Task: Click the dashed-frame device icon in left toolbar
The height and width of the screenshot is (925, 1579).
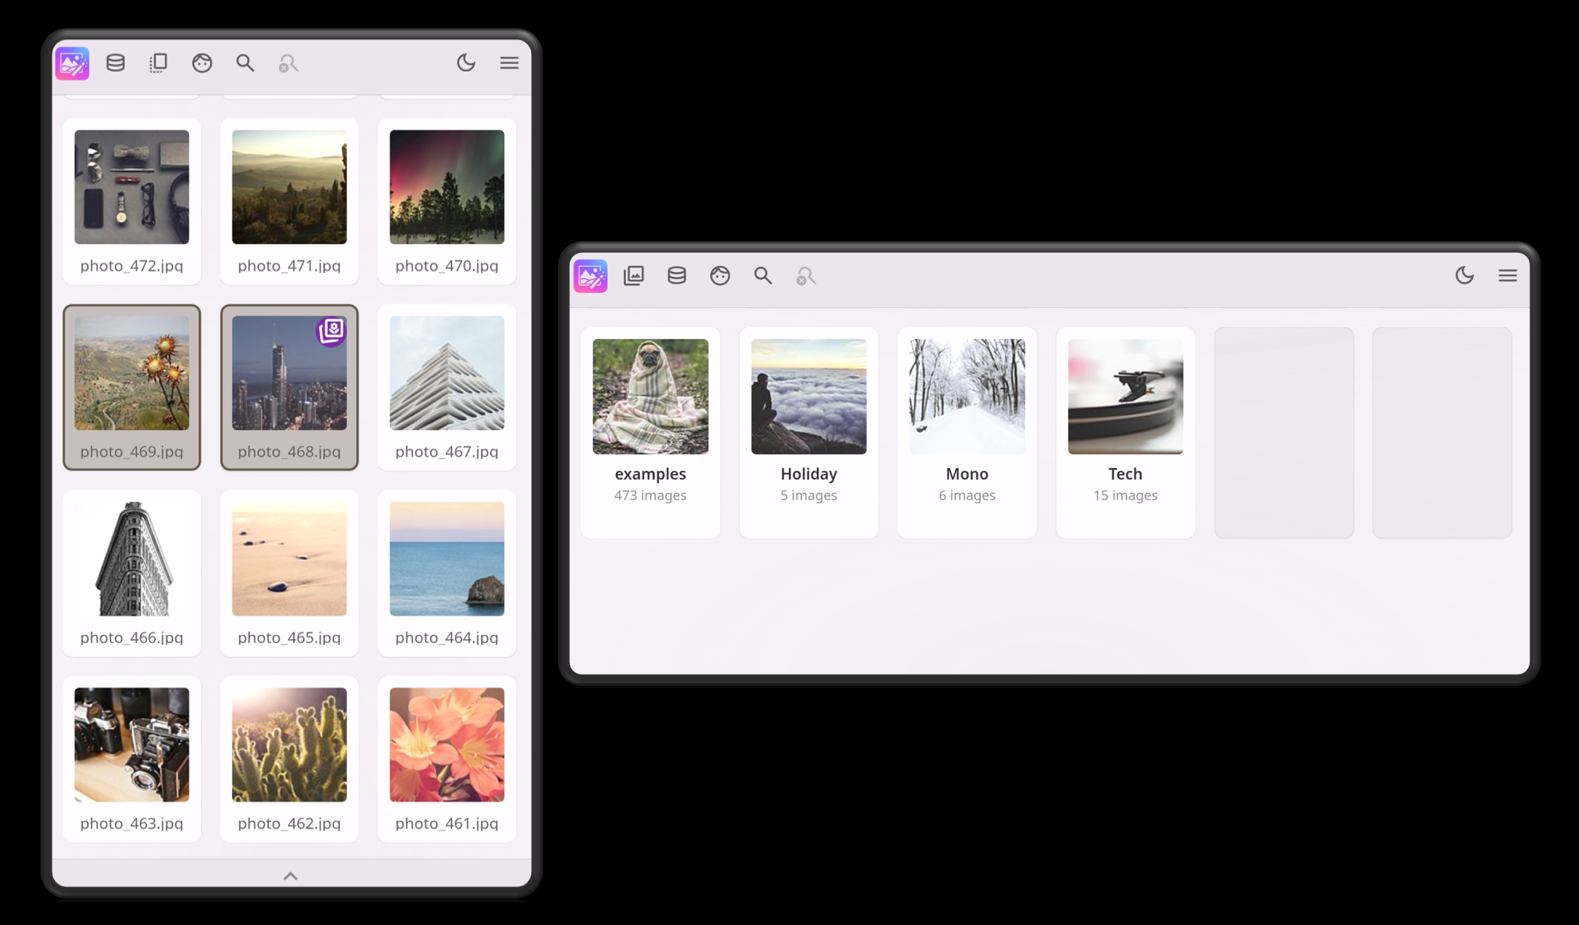Action: tap(158, 63)
